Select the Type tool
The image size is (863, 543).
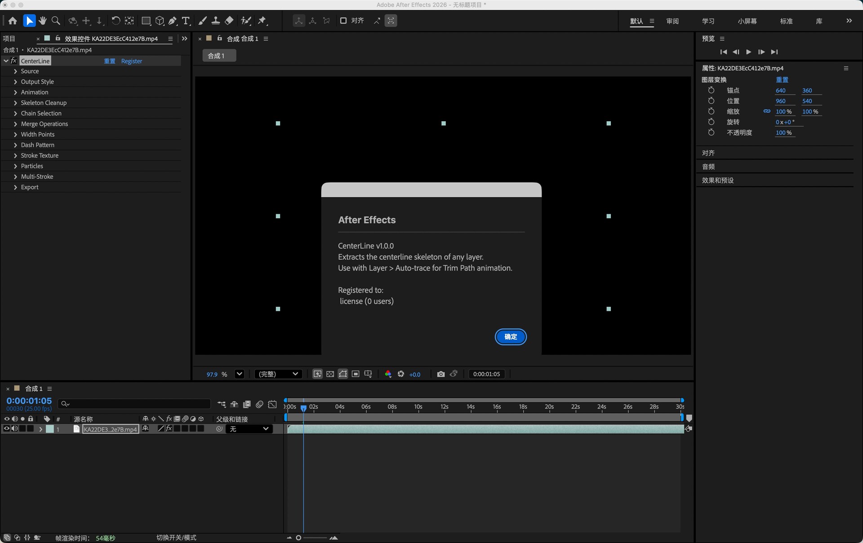click(x=186, y=21)
